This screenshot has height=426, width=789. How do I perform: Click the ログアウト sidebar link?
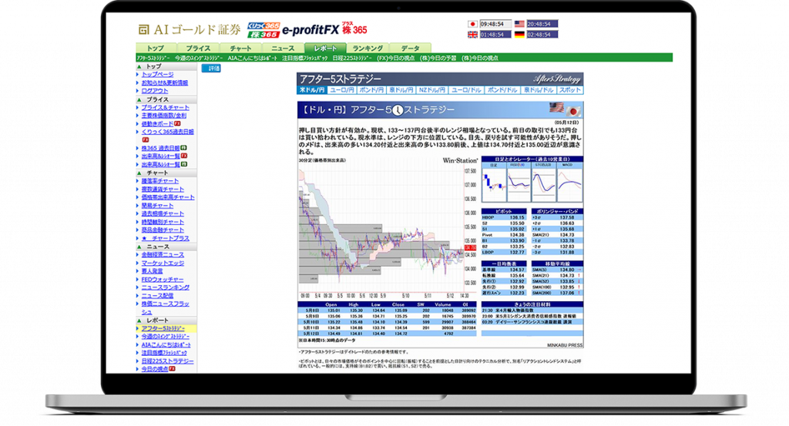pyautogui.click(x=155, y=91)
